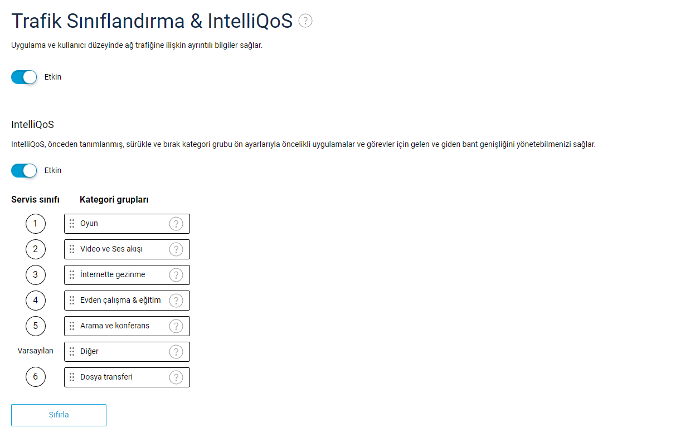Select the Arama ve konferans item

coord(127,326)
